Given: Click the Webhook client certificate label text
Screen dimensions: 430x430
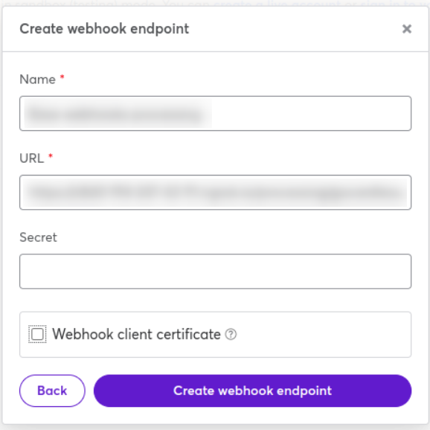Looking at the screenshot, I should point(136,334).
